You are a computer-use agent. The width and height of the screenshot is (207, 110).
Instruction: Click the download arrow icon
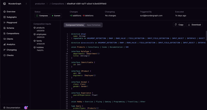(x=189, y=25)
